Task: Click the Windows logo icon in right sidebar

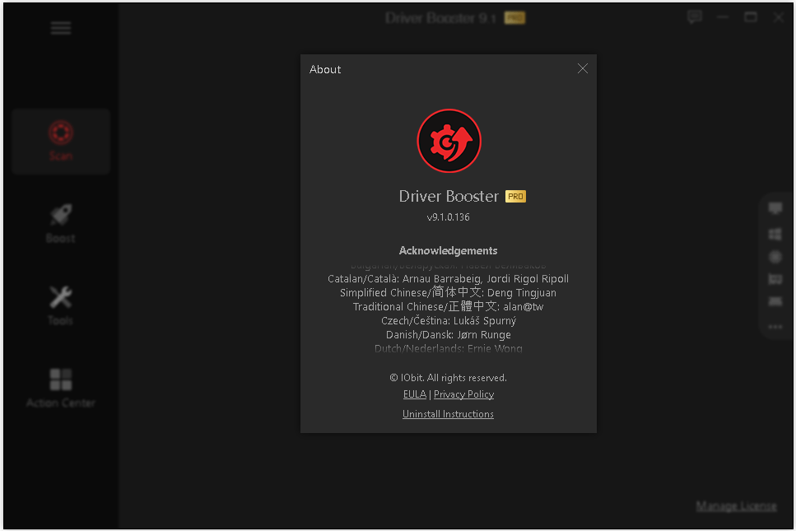Action: 775,234
